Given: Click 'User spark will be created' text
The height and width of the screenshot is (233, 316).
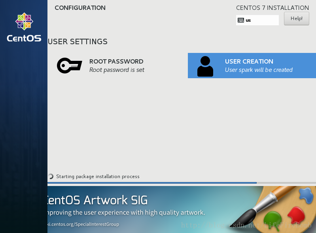Looking at the screenshot, I should pyautogui.click(x=259, y=70).
